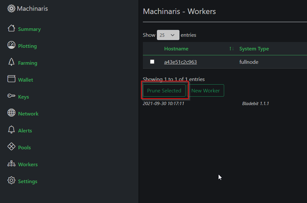Open the Settings section
307x203 pixels.
pos(28,182)
